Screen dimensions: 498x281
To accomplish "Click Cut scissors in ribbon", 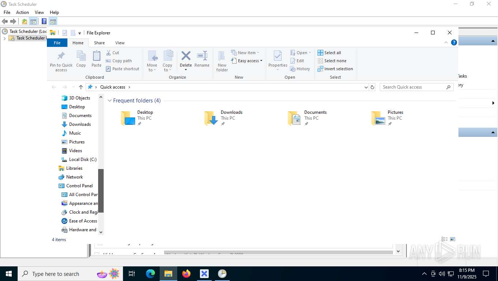I will click(x=112, y=53).
